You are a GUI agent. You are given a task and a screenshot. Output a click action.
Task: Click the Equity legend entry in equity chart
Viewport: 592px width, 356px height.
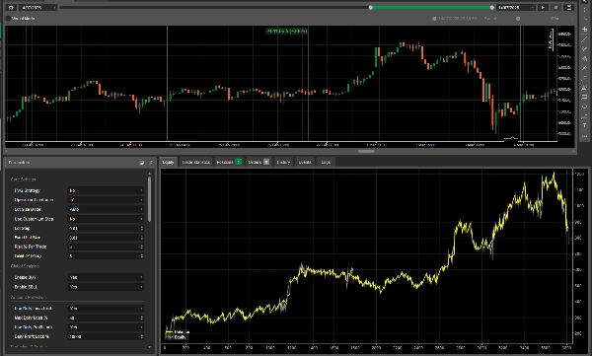(x=177, y=336)
